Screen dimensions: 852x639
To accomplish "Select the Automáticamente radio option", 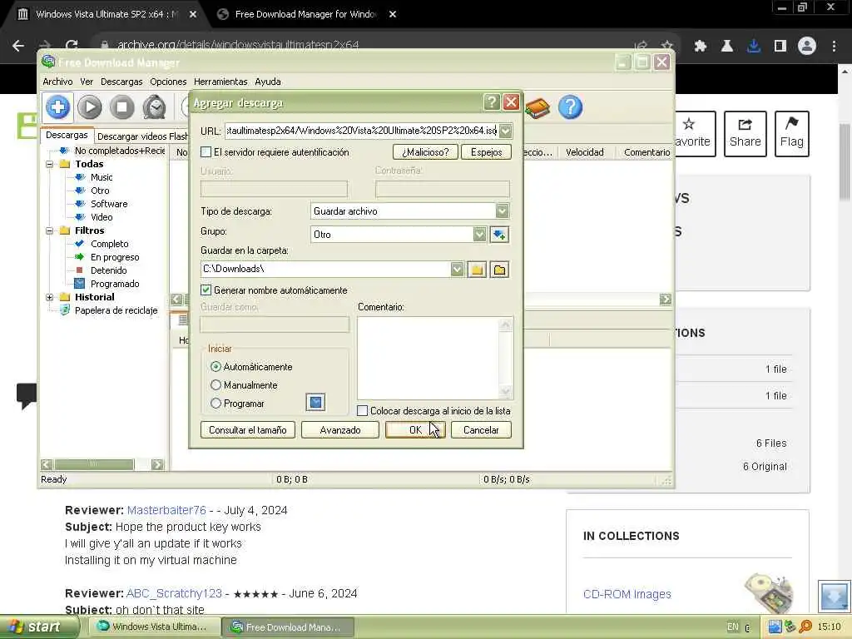I will pyautogui.click(x=215, y=367).
